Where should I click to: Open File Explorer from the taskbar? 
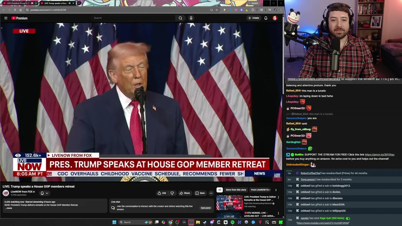[198, 222]
